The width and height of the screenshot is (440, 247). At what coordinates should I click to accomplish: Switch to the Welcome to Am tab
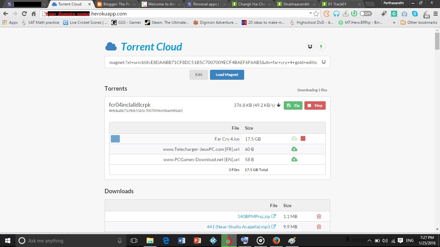click(x=162, y=4)
